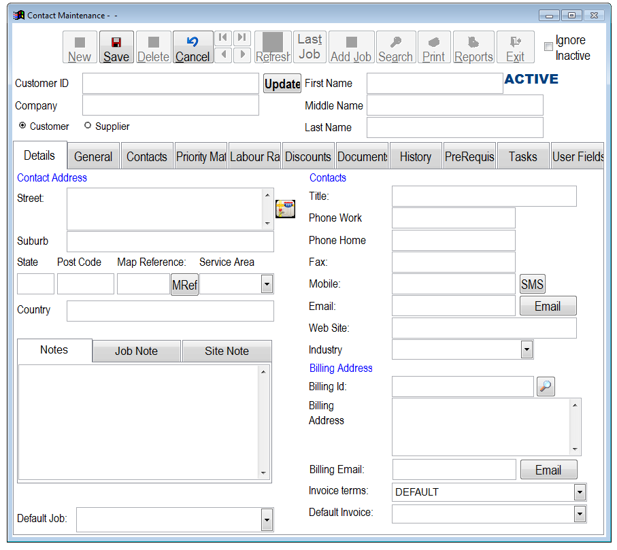
Task: Open the Invoice terms dropdown
Action: tap(580, 492)
